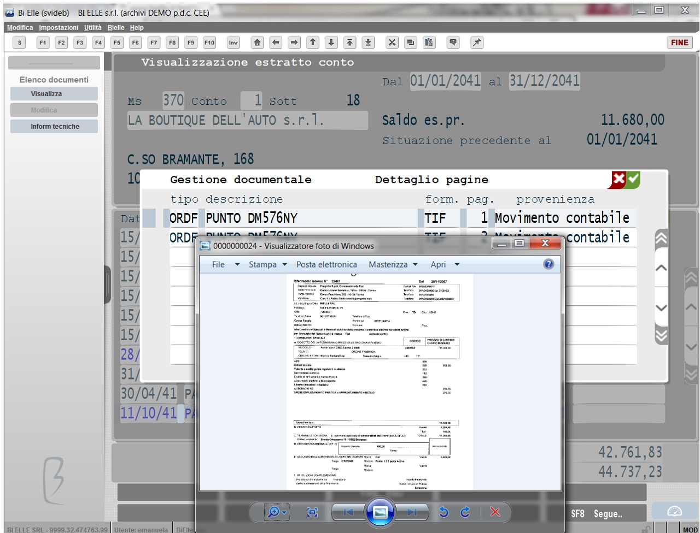Expand the Apri dropdown

pos(445,264)
